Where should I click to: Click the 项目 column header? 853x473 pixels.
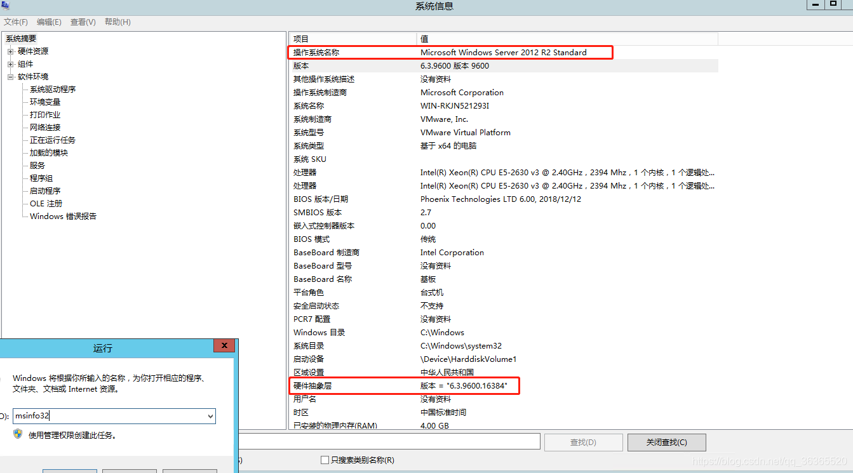coord(353,39)
